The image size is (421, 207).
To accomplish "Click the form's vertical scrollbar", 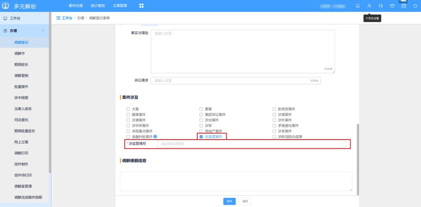I will click(358, 156).
